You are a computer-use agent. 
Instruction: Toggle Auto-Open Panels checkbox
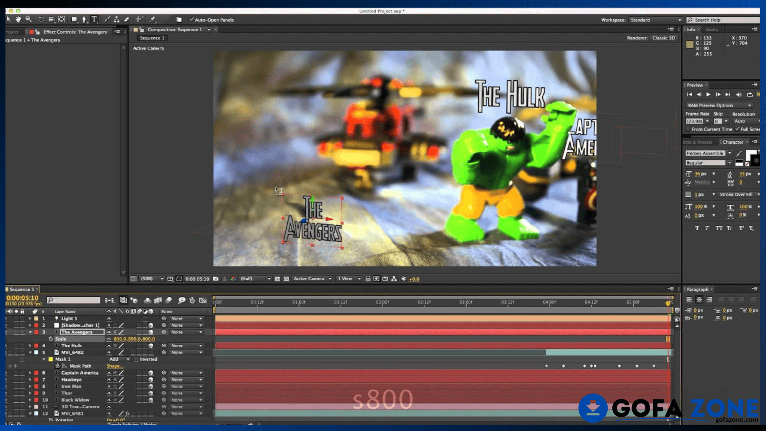tap(191, 20)
